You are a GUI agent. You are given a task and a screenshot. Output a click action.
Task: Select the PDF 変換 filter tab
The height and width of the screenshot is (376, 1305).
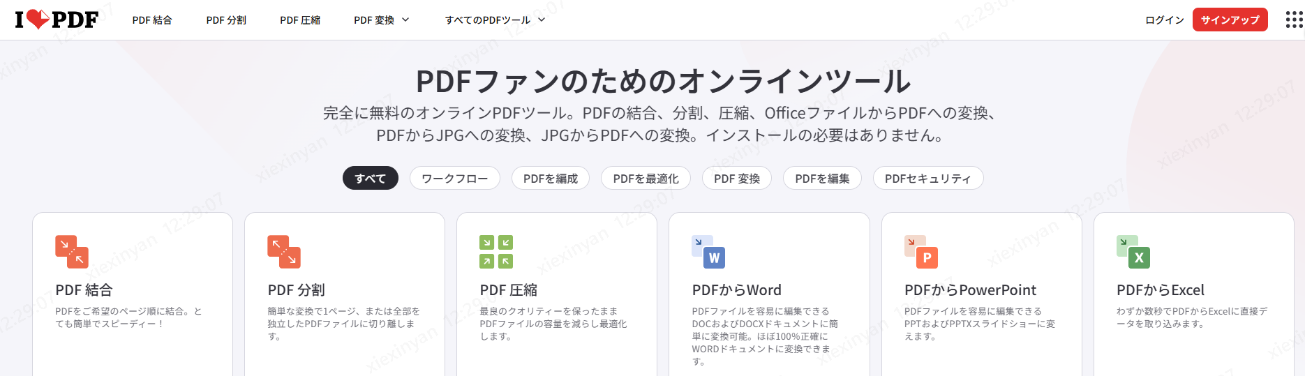pos(737,178)
